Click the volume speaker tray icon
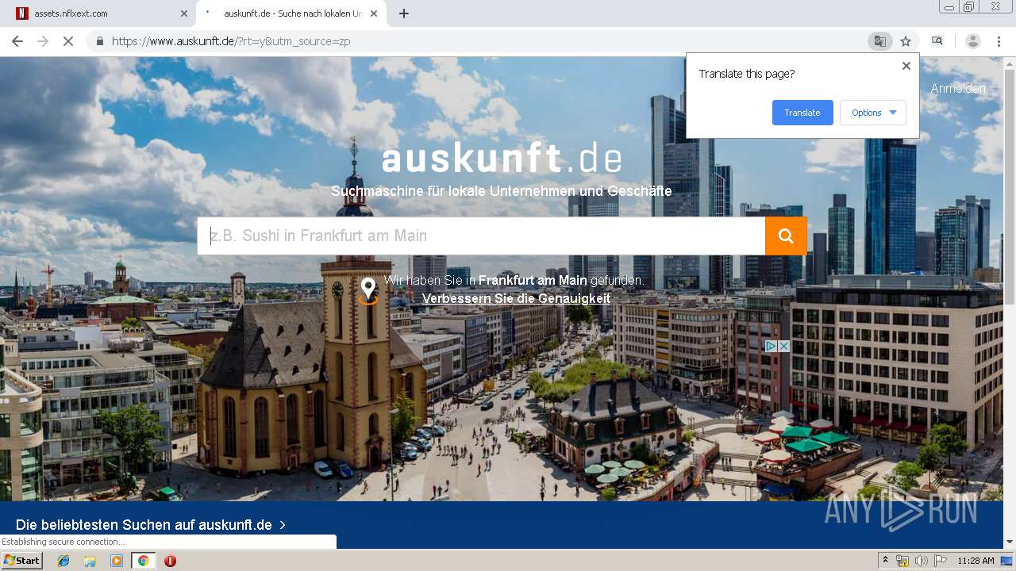1016x571 pixels. pos(922,561)
